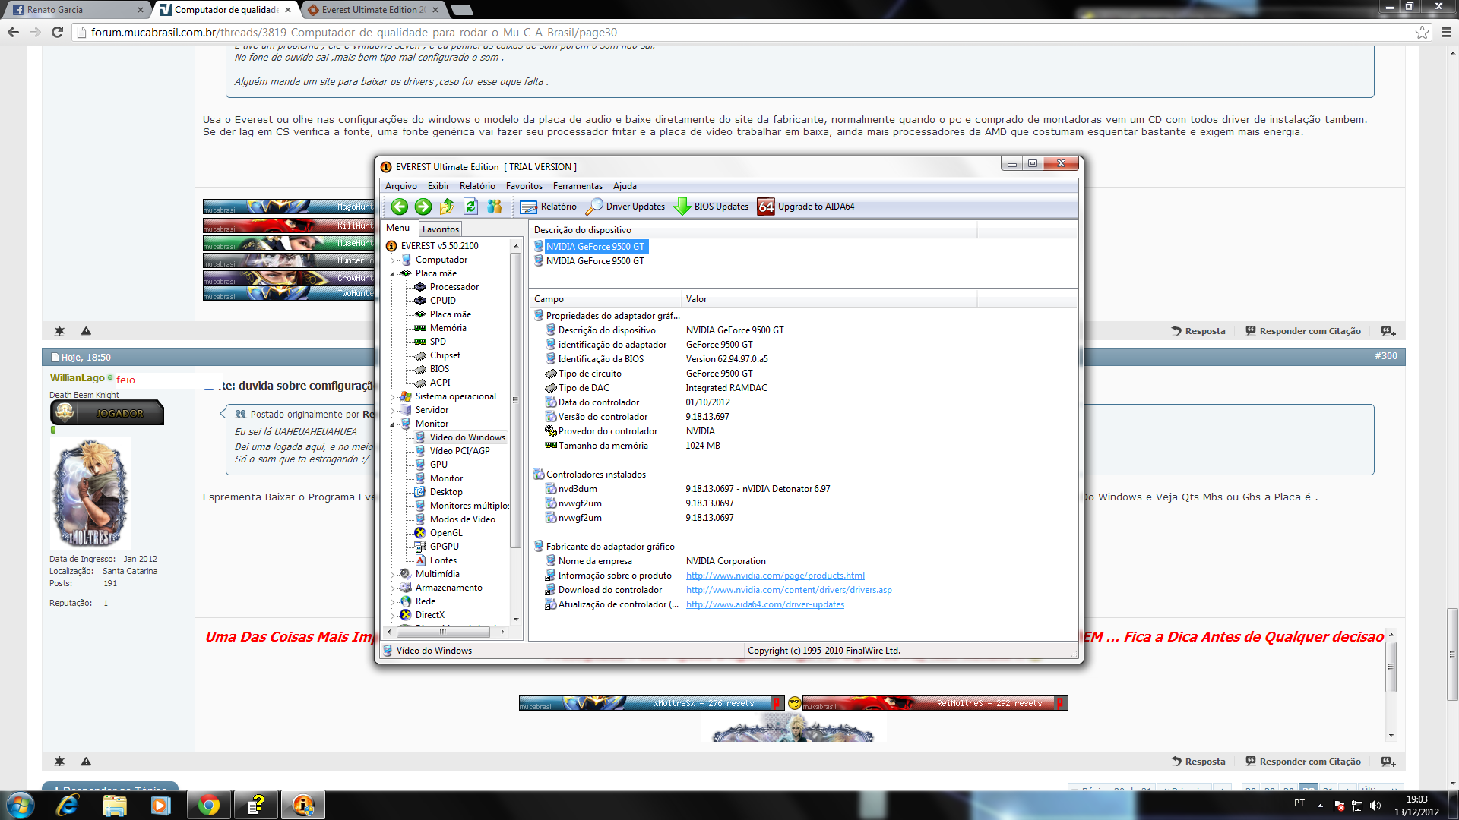This screenshot has width=1459, height=820.
Task: Click the green forward arrow in EVEREST toolbar
Action: 423,207
